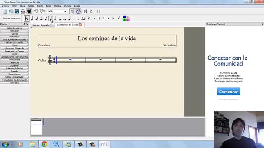The height and width of the screenshot is (148, 264).
Task: Toggle MIDI input button
Action: [x=78, y=11]
